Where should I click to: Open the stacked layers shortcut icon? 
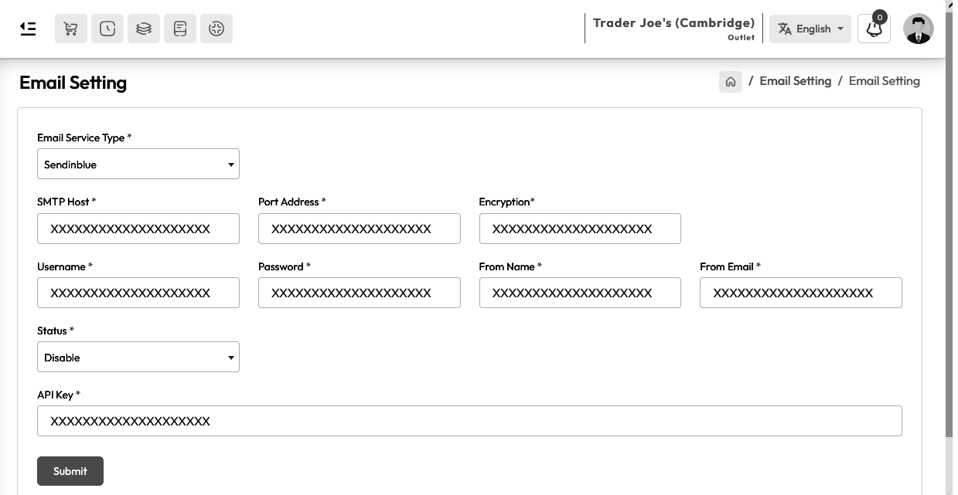click(144, 29)
